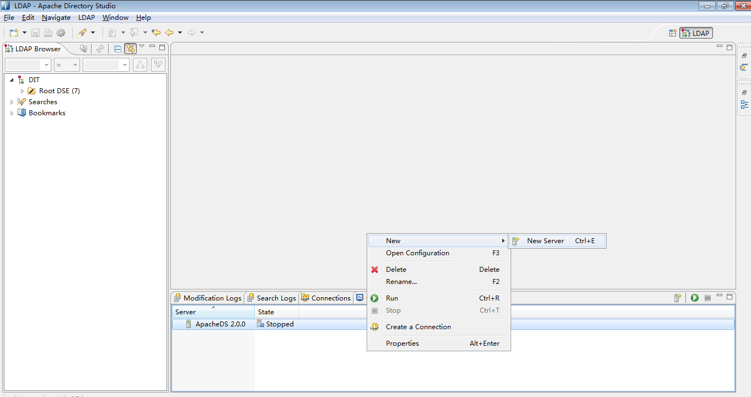Choose Open Configuration in the context menu
Viewport: 751px width, 397px height.
(x=439, y=253)
